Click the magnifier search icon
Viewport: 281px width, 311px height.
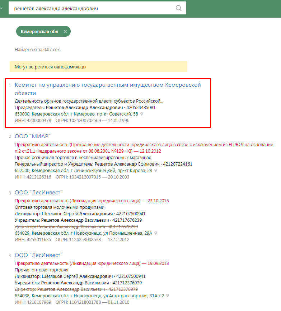click(x=179, y=8)
